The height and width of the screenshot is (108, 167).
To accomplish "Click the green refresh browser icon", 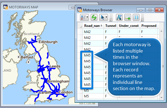I will tap(94, 17).
